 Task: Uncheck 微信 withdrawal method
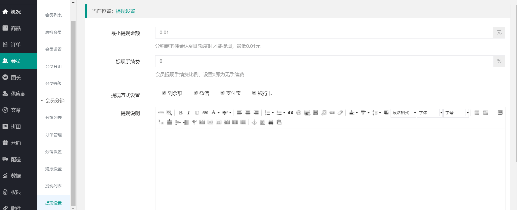tap(195, 93)
